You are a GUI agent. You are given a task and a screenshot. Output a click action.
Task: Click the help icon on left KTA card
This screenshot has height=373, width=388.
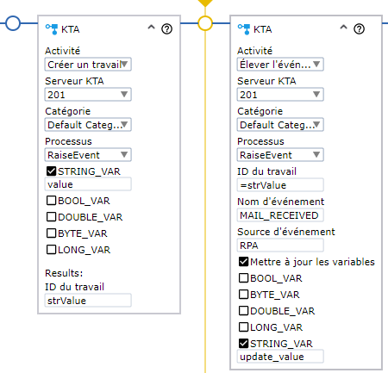[x=166, y=29]
